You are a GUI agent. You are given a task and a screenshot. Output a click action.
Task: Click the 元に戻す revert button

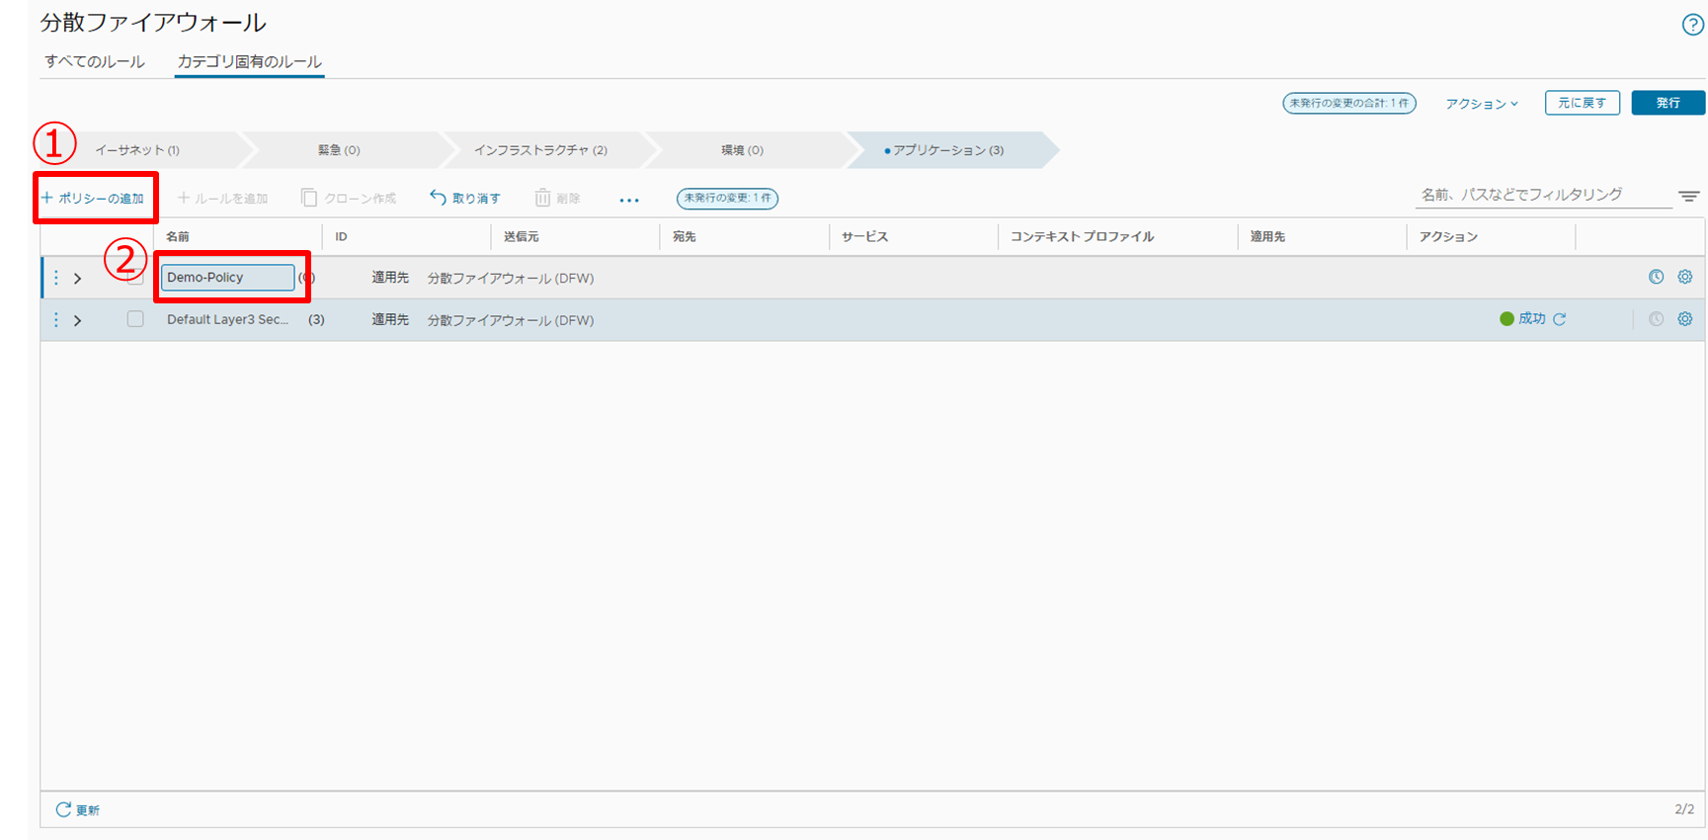[1582, 103]
